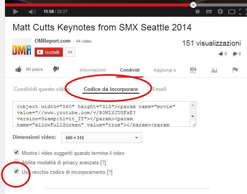Viewport: 247px width, 194px height.
Task: Click the textarea resize grip corner
Action: pos(194,124)
